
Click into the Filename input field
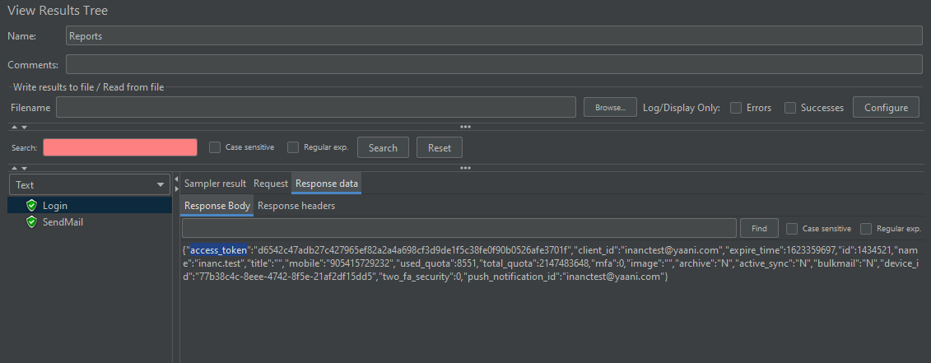point(315,108)
